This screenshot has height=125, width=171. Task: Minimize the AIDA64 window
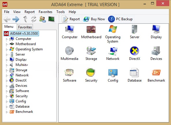click(145, 4)
